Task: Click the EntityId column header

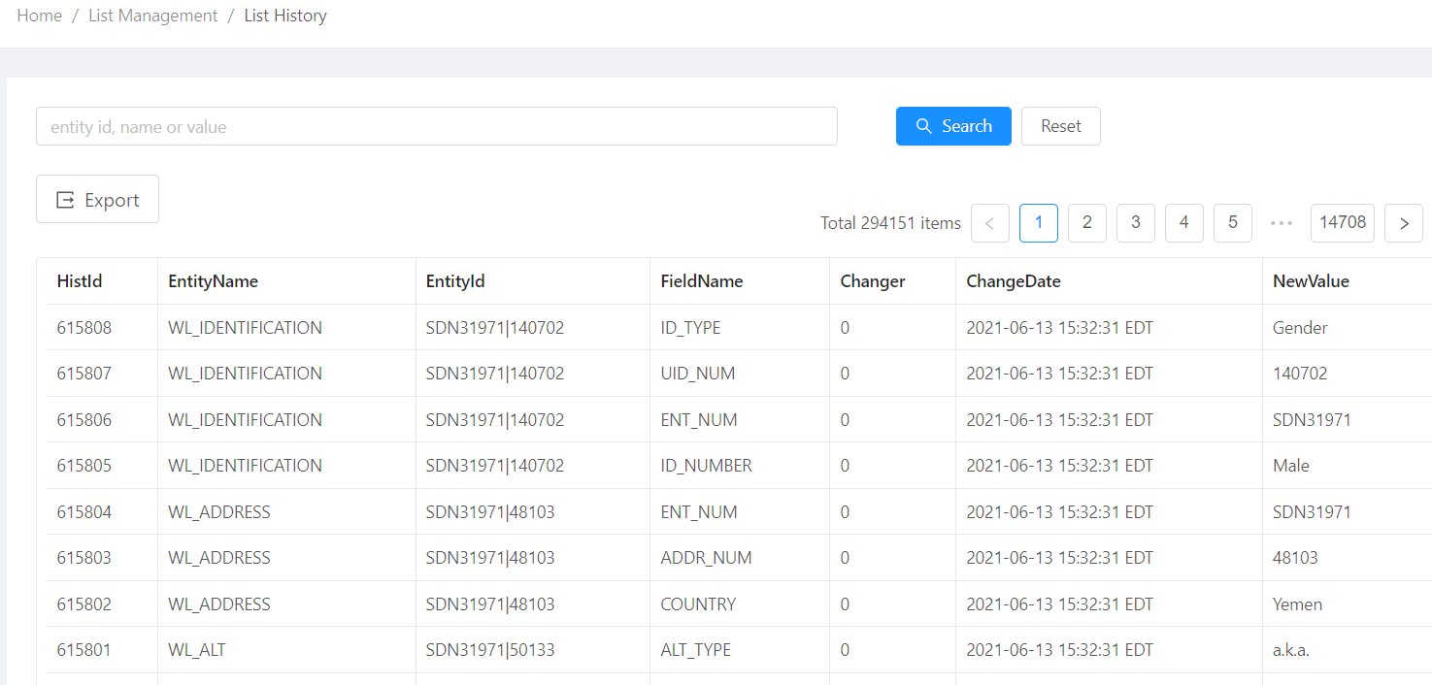Action: click(533, 281)
